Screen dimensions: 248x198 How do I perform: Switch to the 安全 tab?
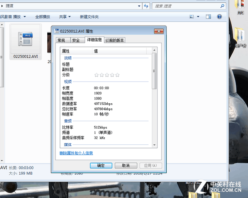[x=76, y=40]
